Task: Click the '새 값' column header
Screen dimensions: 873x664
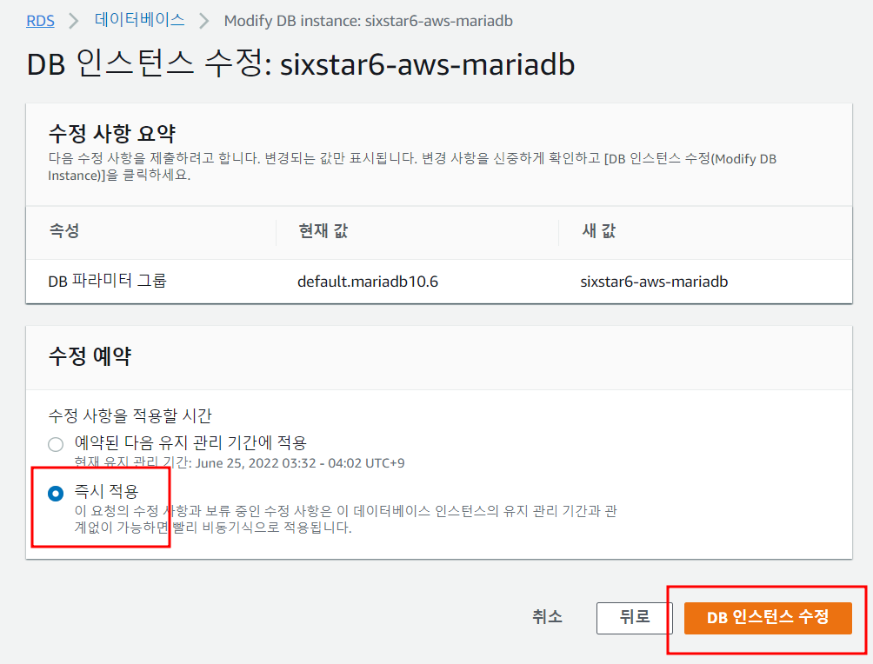Action: point(599,232)
